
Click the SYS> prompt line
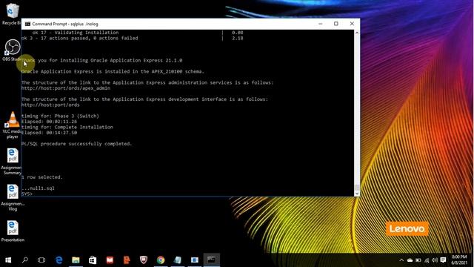point(27,194)
